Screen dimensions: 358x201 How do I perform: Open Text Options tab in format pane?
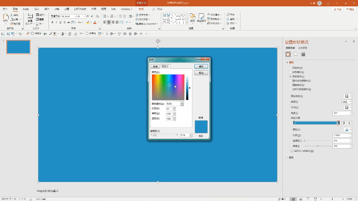(x=302, y=48)
